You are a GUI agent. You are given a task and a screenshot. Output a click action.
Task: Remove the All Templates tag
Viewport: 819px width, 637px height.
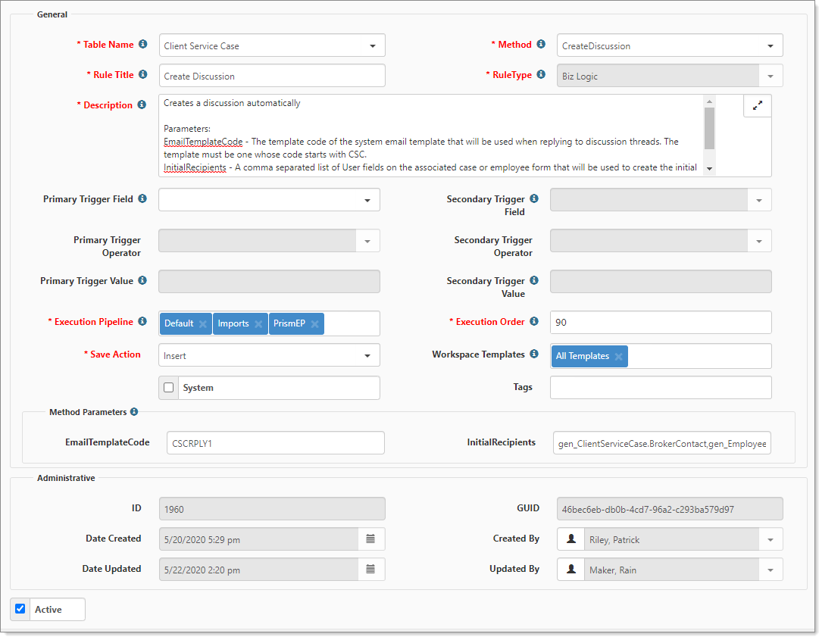[618, 357]
